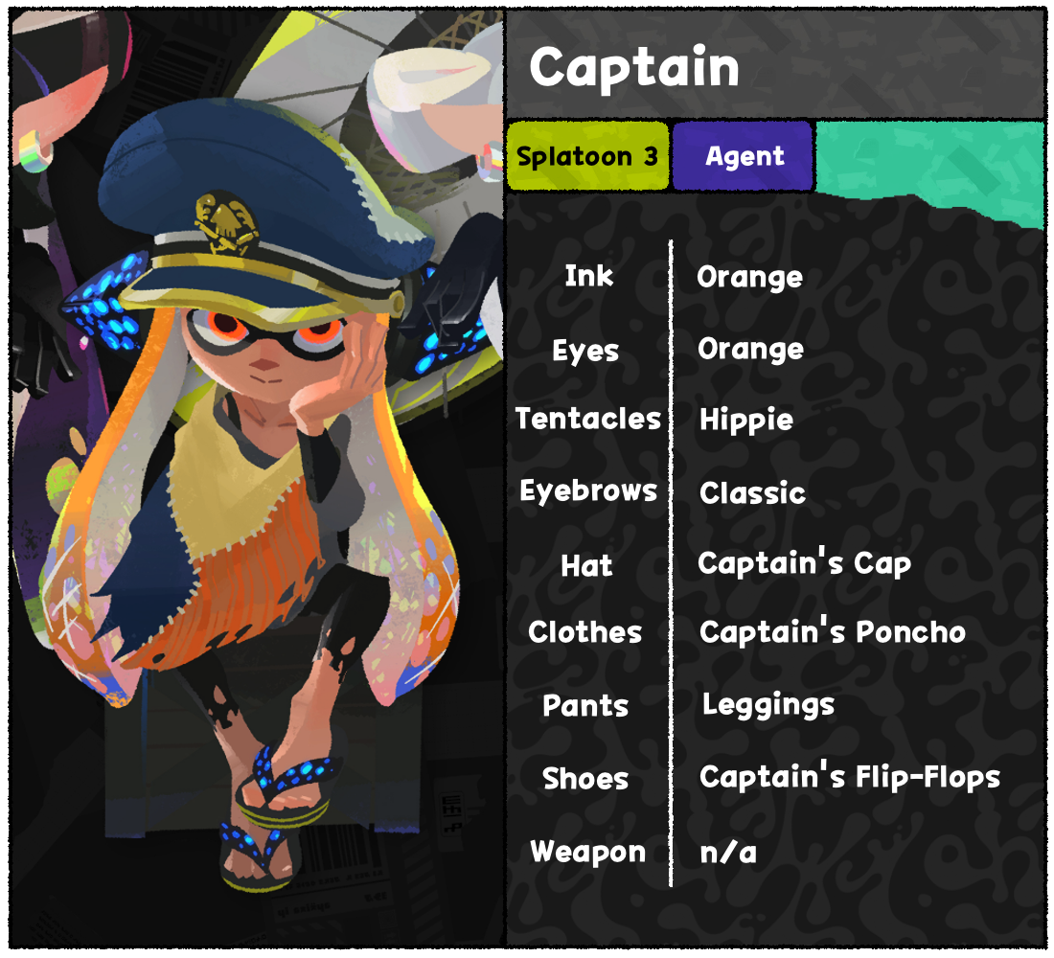Click the Captain's Cap hat entry
This screenshot has height=958, width=1054.
[x=804, y=563]
